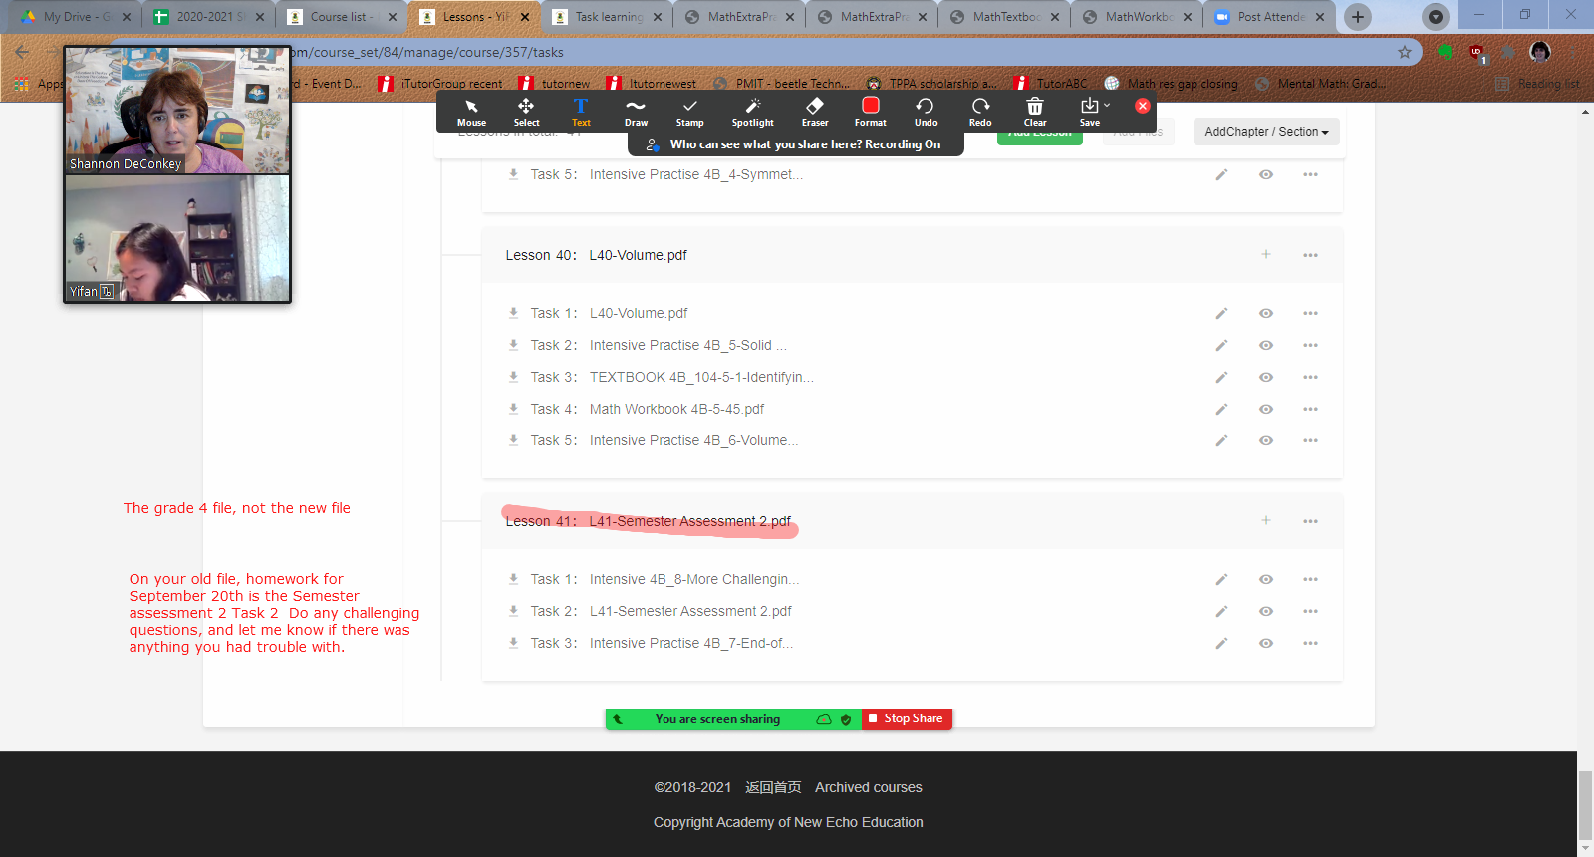The width and height of the screenshot is (1594, 857).
Task: Toggle visibility of Task 5 4B_6-Volume
Action: pos(1266,440)
